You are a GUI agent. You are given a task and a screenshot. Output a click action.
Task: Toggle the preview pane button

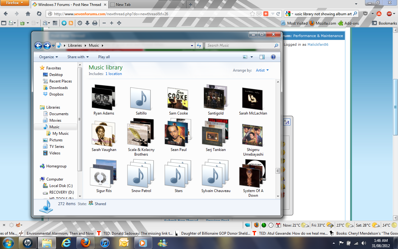[262, 57]
